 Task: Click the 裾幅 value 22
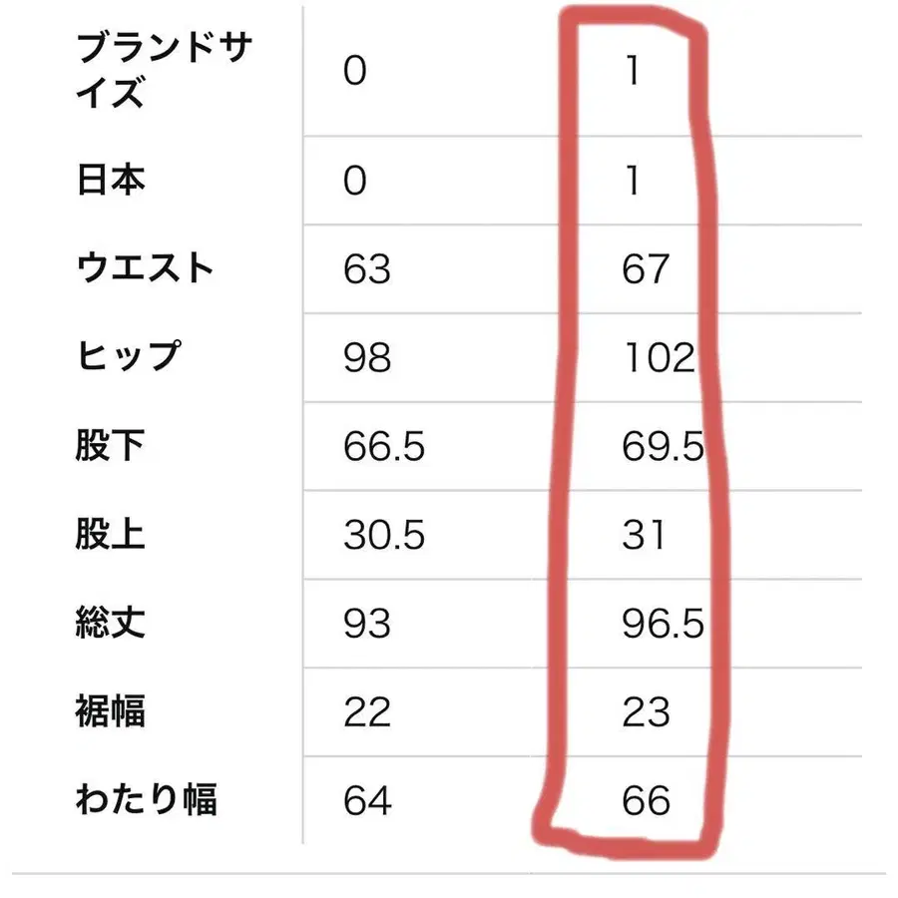coord(366,712)
